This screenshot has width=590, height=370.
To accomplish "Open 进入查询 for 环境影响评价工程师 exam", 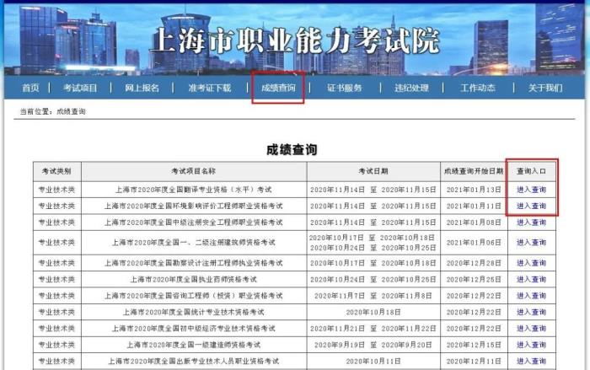I will tap(531, 206).
